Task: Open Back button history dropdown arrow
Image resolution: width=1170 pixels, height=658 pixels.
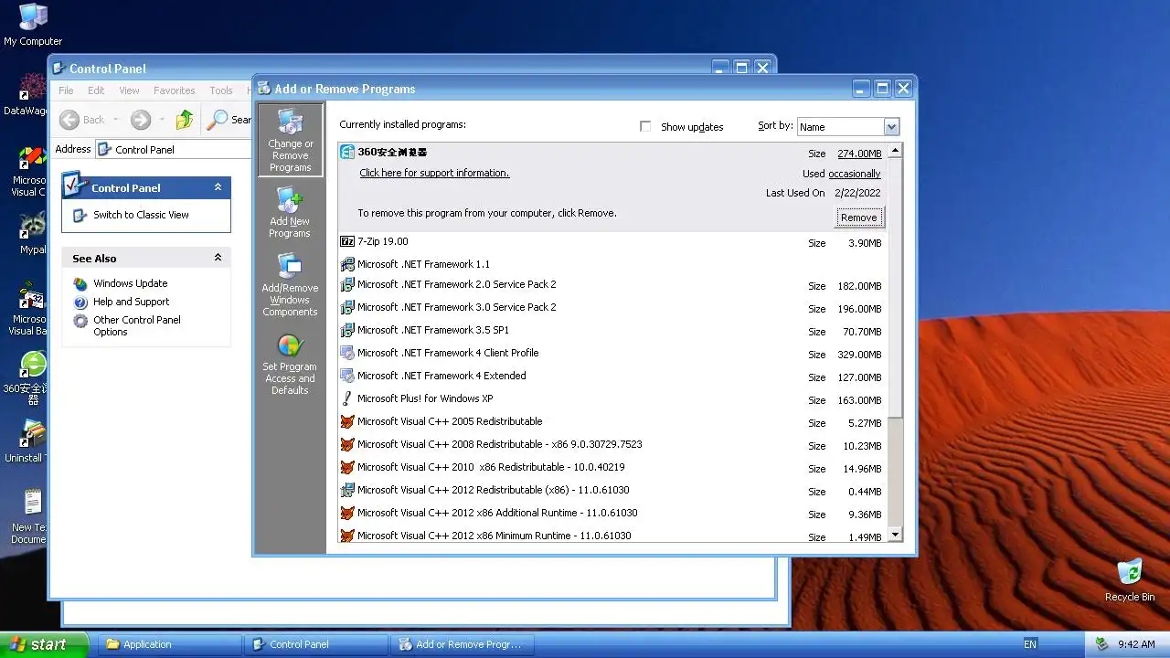Action: pyautogui.click(x=116, y=120)
